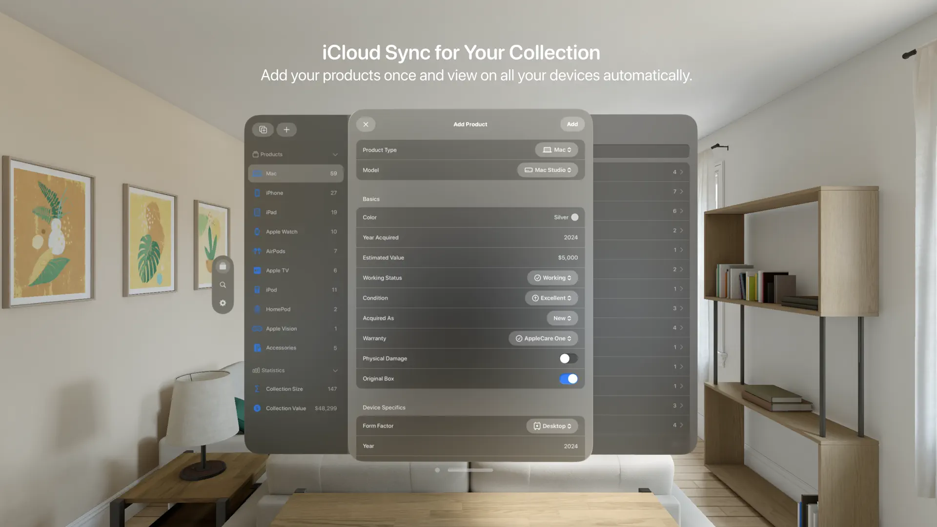Click the Apple Watch icon in sidebar
This screenshot has height=527, width=937.
click(x=257, y=231)
